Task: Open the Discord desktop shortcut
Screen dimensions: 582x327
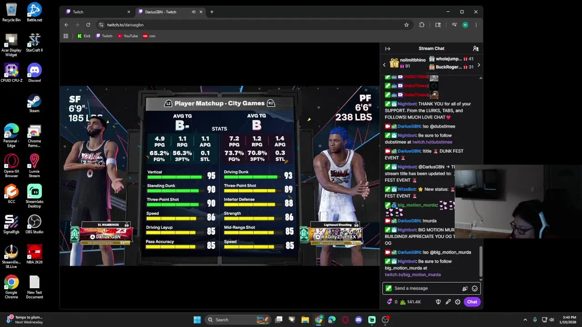Action: (34, 73)
